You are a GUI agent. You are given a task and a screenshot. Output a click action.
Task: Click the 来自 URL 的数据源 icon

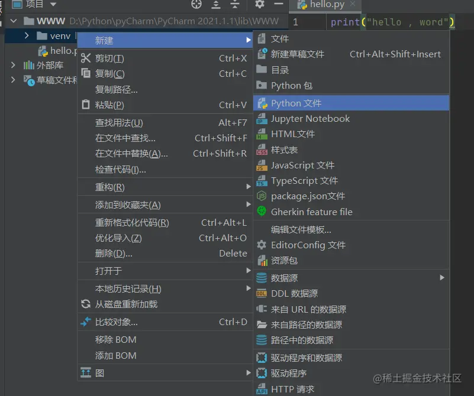point(262,309)
